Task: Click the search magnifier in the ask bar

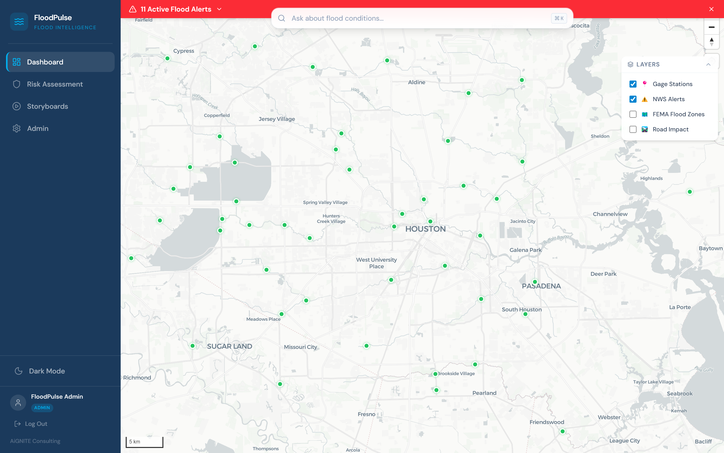Action: coord(282,18)
